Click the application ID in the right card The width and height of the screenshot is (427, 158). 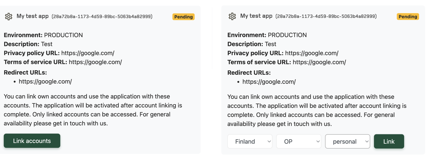(x=326, y=16)
